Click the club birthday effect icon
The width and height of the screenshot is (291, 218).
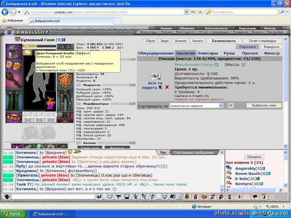click(28, 53)
